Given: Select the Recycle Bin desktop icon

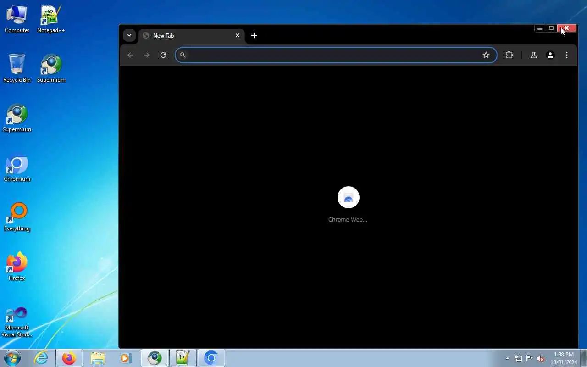Looking at the screenshot, I should 17,68.
